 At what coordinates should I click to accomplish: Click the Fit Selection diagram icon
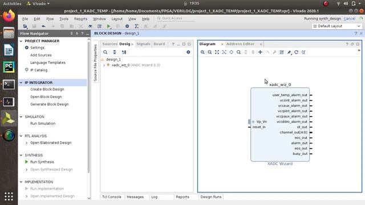click(x=224, y=52)
